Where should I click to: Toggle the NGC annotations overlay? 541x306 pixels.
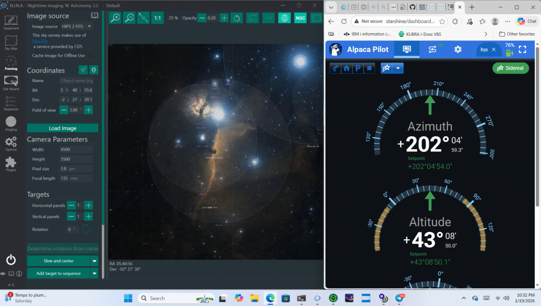pyautogui.click(x=300, y=18)
